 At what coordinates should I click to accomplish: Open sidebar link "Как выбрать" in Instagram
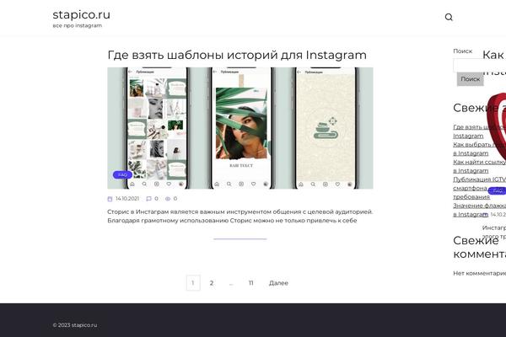480,148
